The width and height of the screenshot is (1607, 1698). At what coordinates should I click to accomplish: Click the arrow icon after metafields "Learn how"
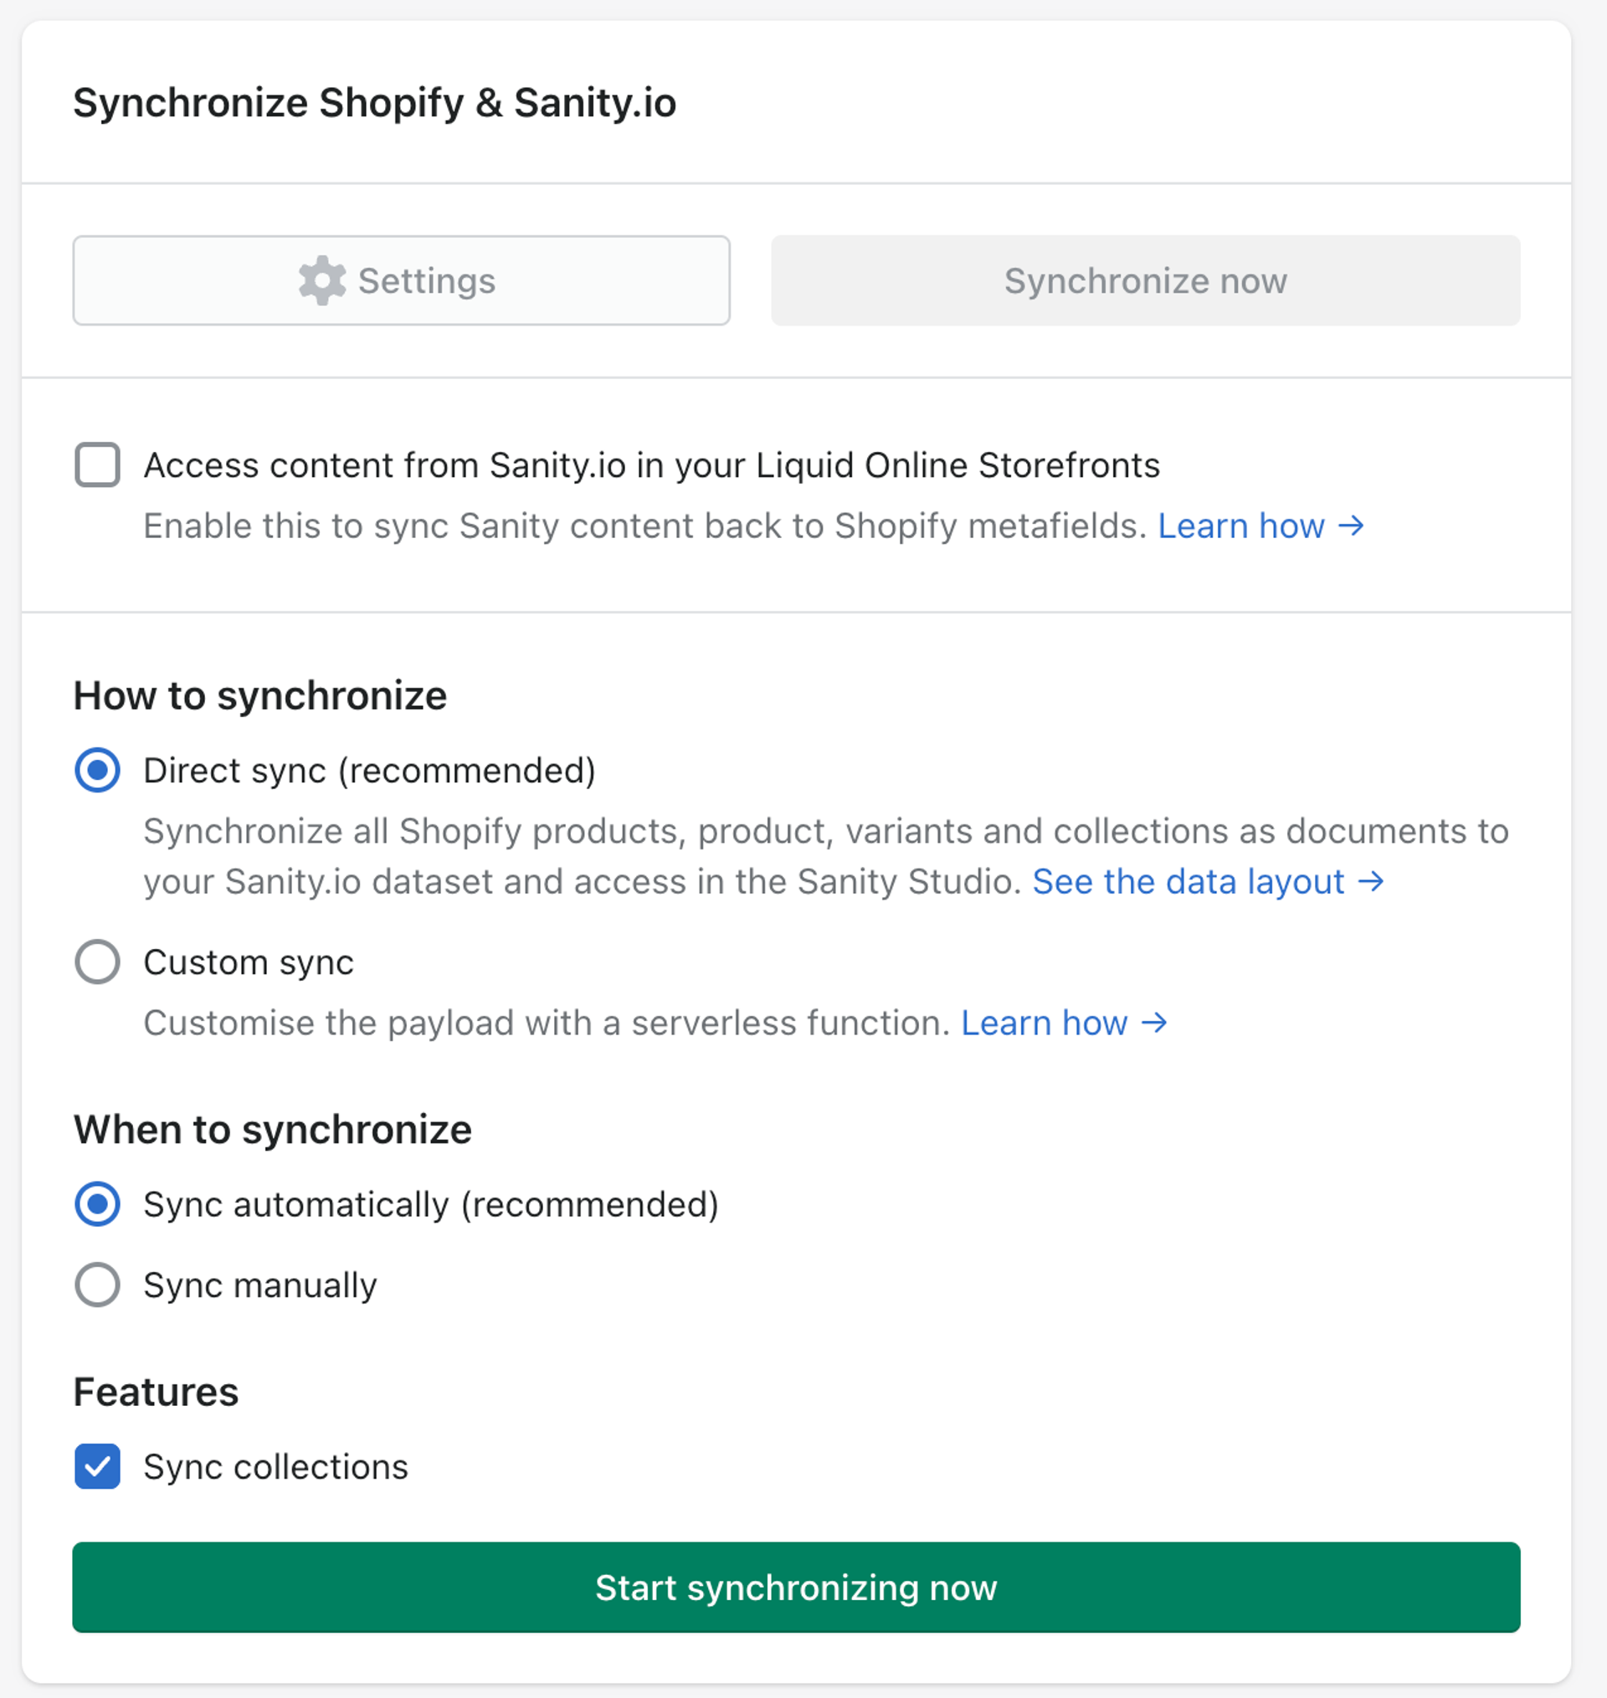click(1353, 526)
